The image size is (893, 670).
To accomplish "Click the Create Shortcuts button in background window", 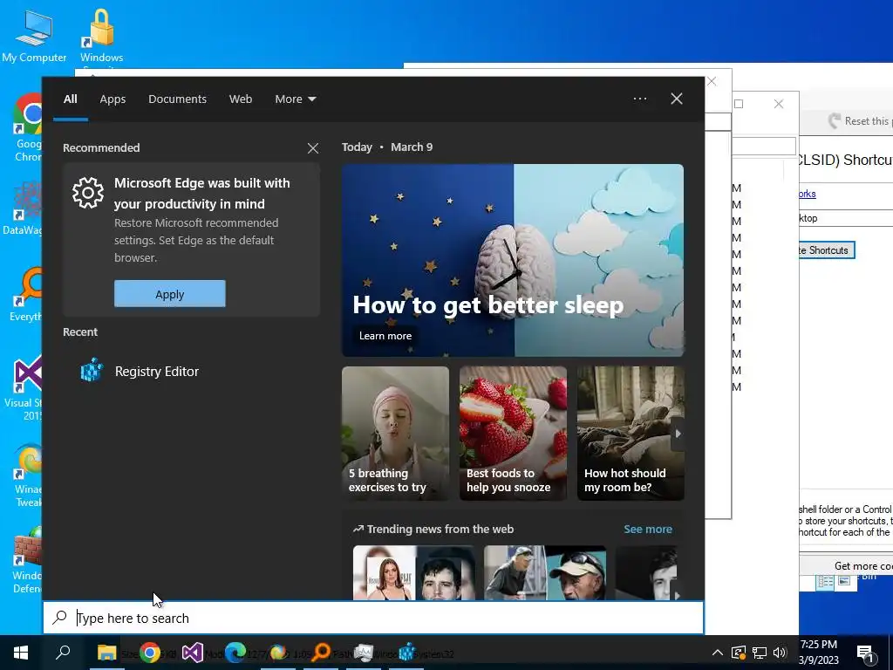I will pos(825,250).
